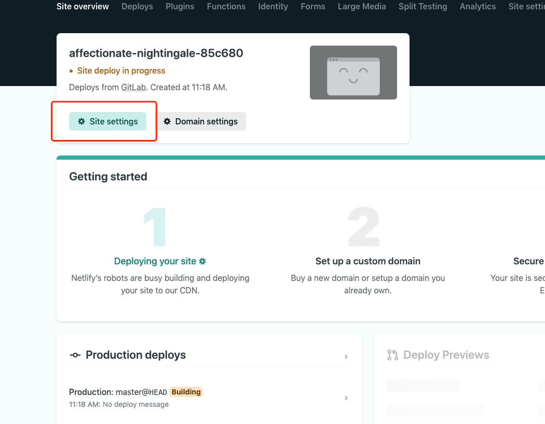Click the Site deploy in progress status
545x424 pixels.
[x=121, y=71]
